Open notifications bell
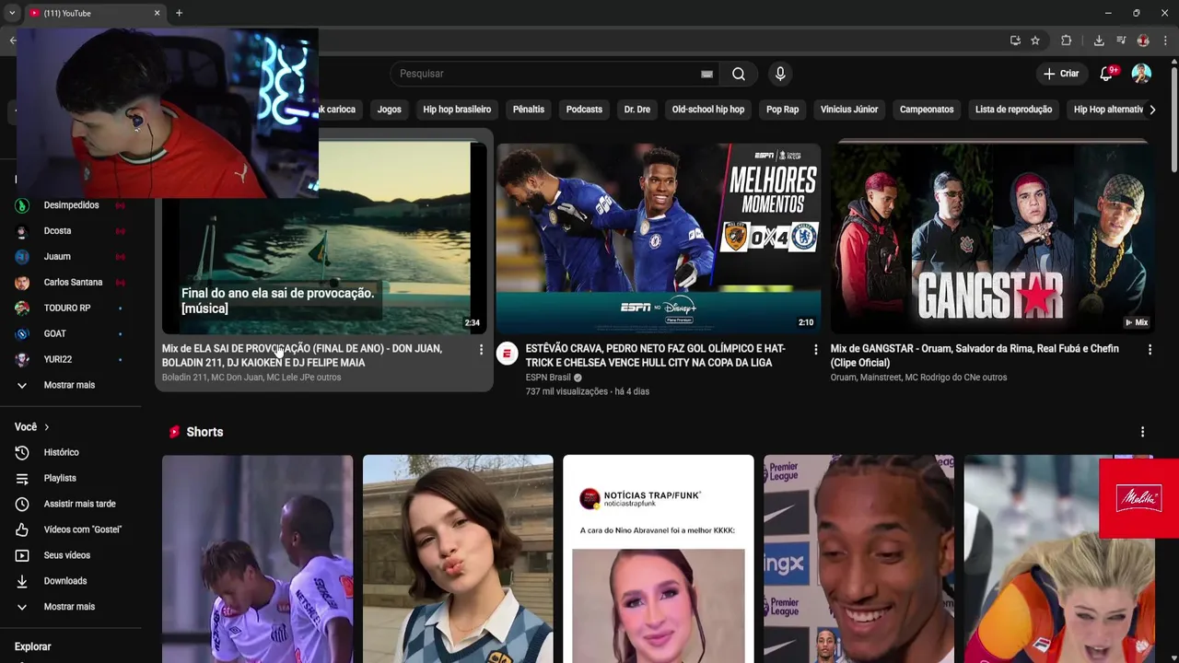1179x663 pixels. (x=1106, y=74)
